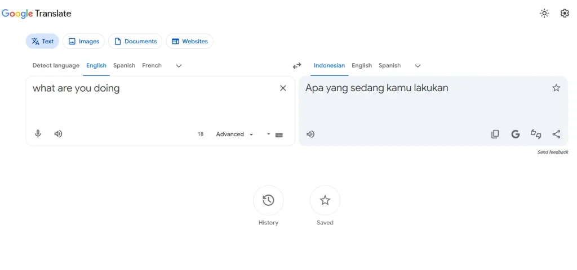Select French as source language
The height and width of the screenshot is (270, 577).
(x=152, y=65)
